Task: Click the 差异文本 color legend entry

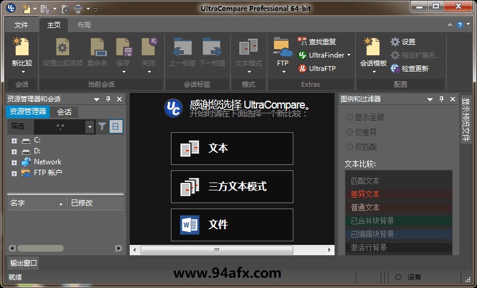Action: (399, 194)
